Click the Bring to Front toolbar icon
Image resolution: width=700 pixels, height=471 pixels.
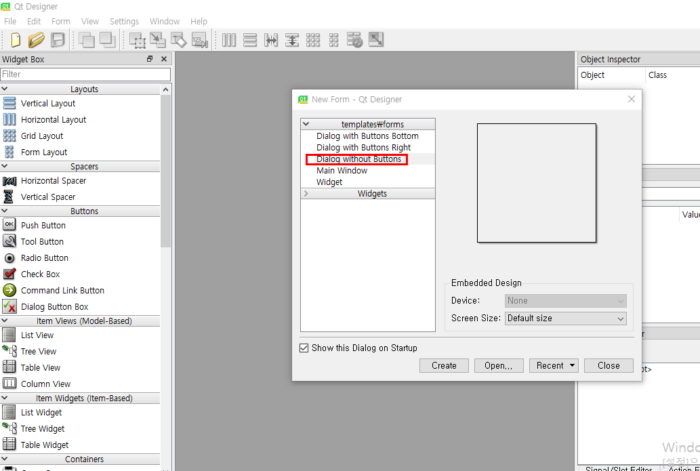point(107,40)
